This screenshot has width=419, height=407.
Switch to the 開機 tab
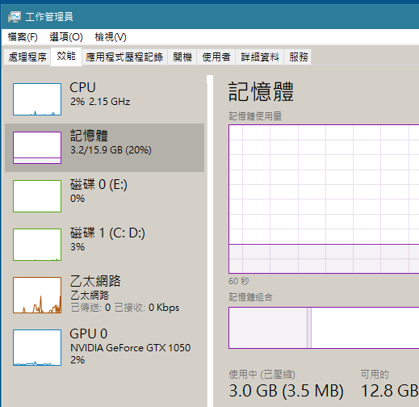(182, 57)
